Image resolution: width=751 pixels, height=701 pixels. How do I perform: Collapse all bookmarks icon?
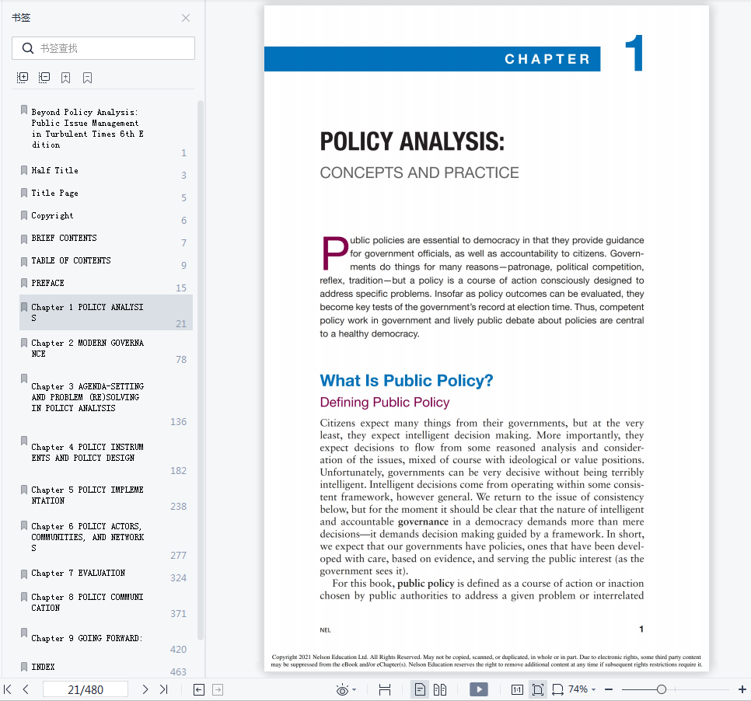(x=44, y=78)
